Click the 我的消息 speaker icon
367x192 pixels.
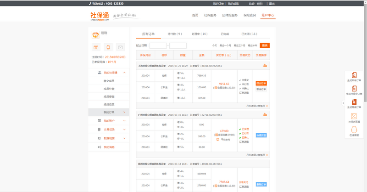tap(99, 147)
